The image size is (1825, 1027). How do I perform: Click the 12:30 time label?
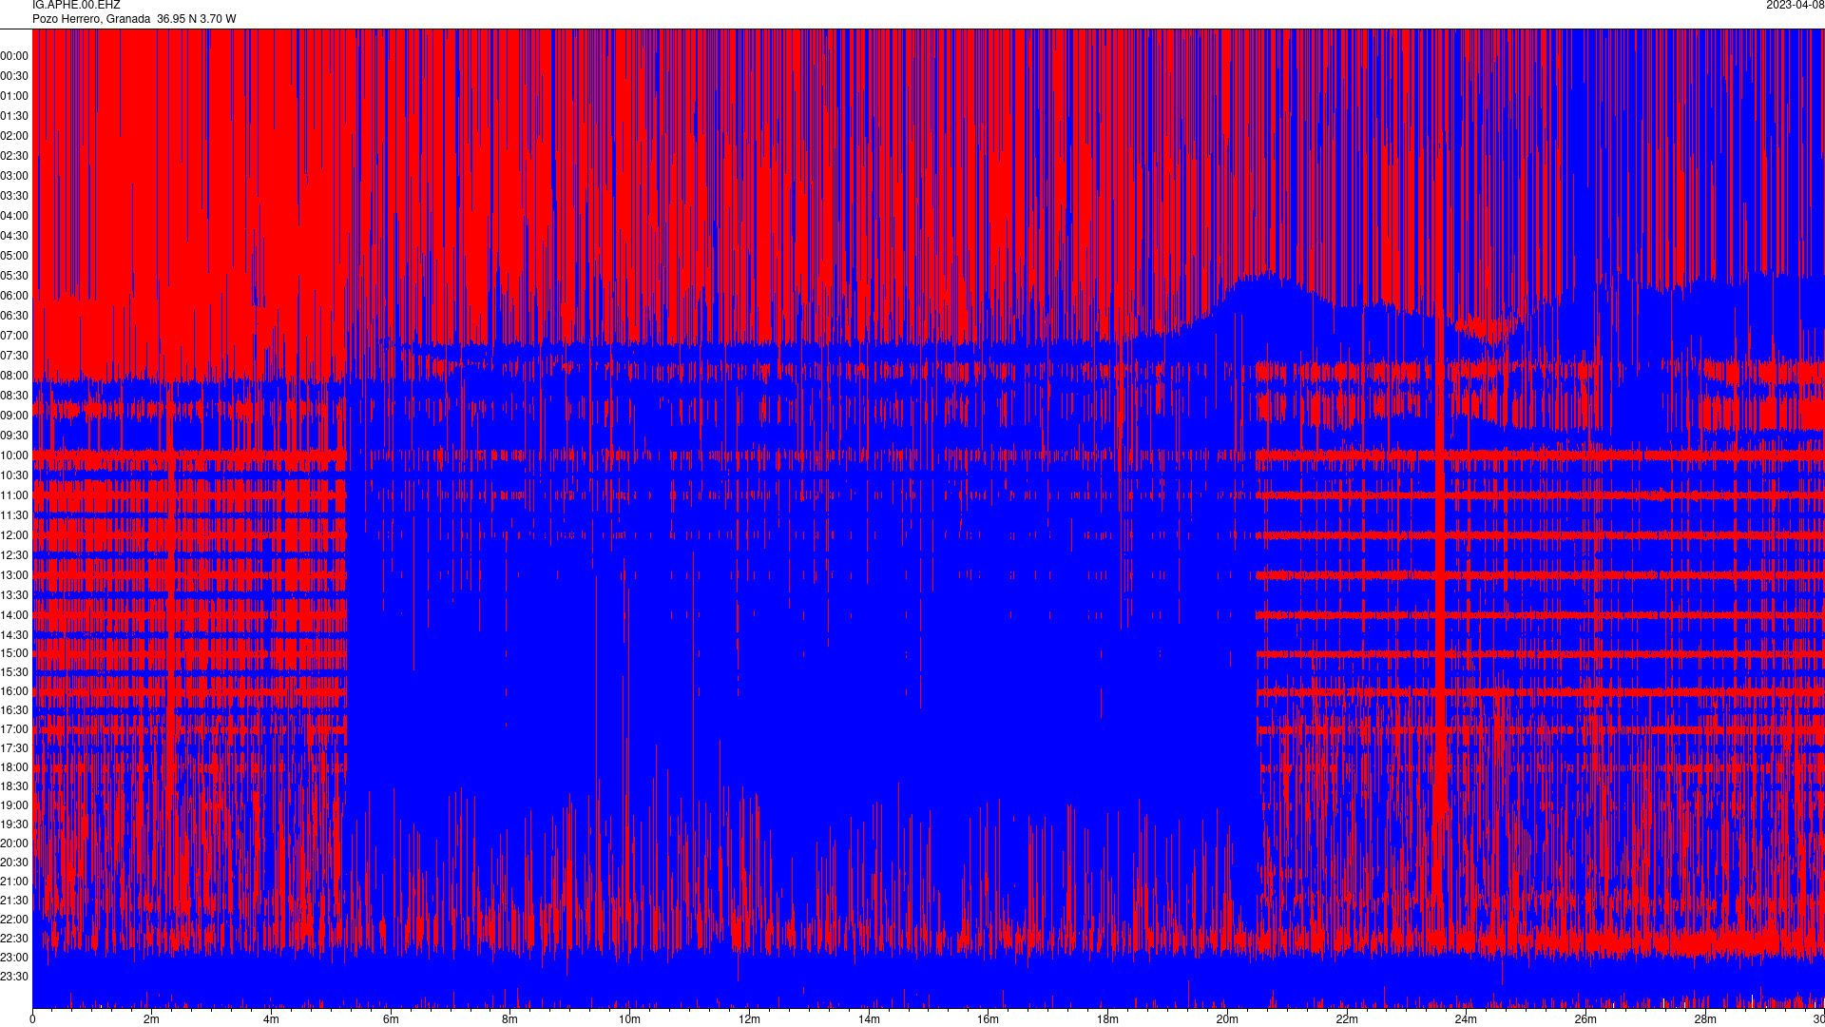click(14, 555)
